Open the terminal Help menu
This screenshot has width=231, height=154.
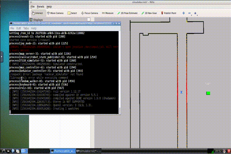click(x=33, y=28)
